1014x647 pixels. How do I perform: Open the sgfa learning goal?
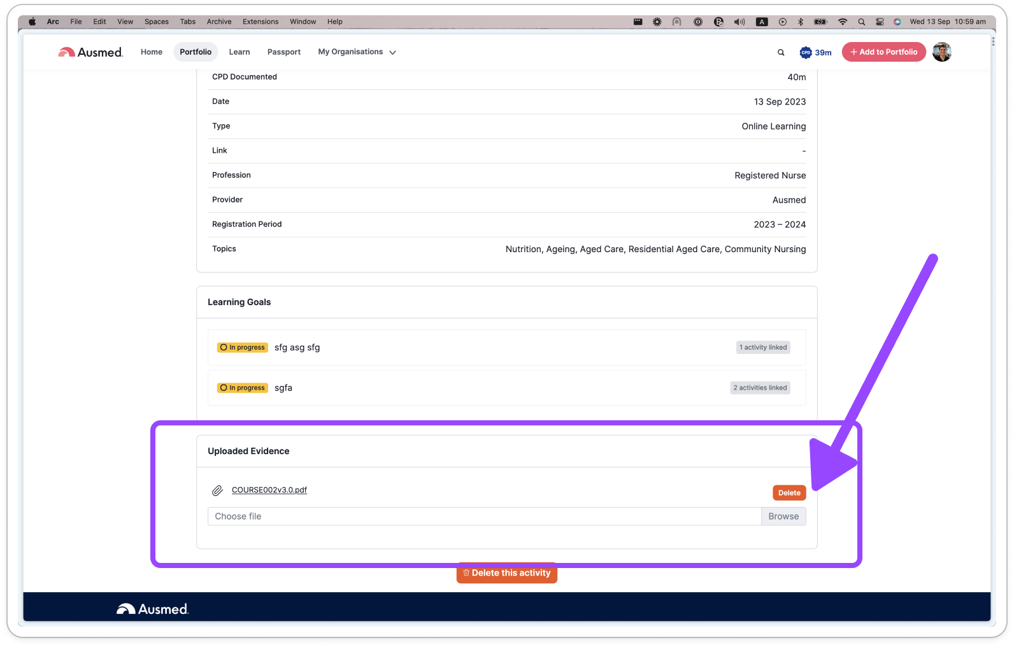click(x=283, y=388)
